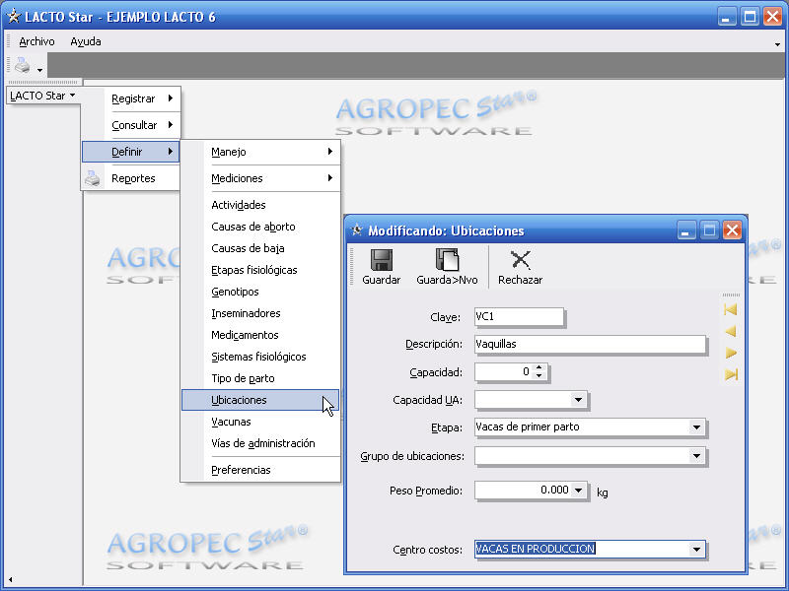This screenshot has width=789, height=591.
Task: Open the Registrar submenu
Action: (131, 98)
